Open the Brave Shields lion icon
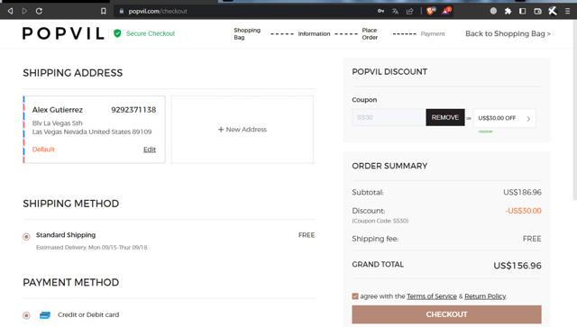This screenshot has width=577, height=327. point(431,11)
